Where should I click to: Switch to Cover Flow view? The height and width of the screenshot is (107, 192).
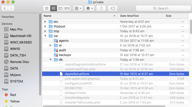coord(67,8)
